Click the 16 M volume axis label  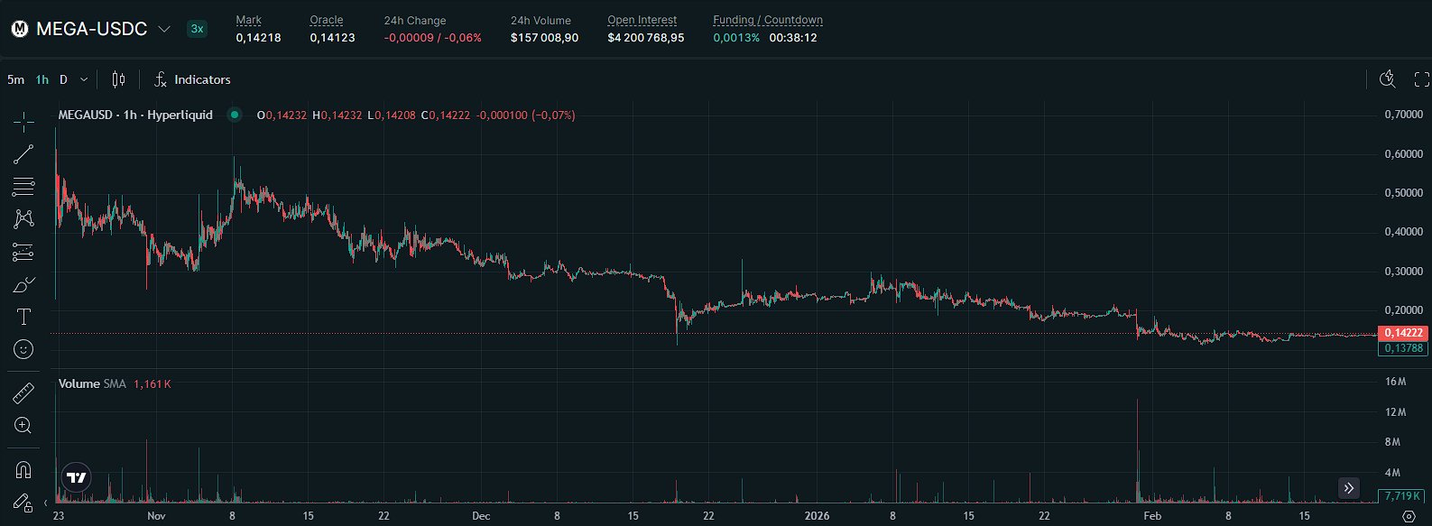pos(1396,382)
